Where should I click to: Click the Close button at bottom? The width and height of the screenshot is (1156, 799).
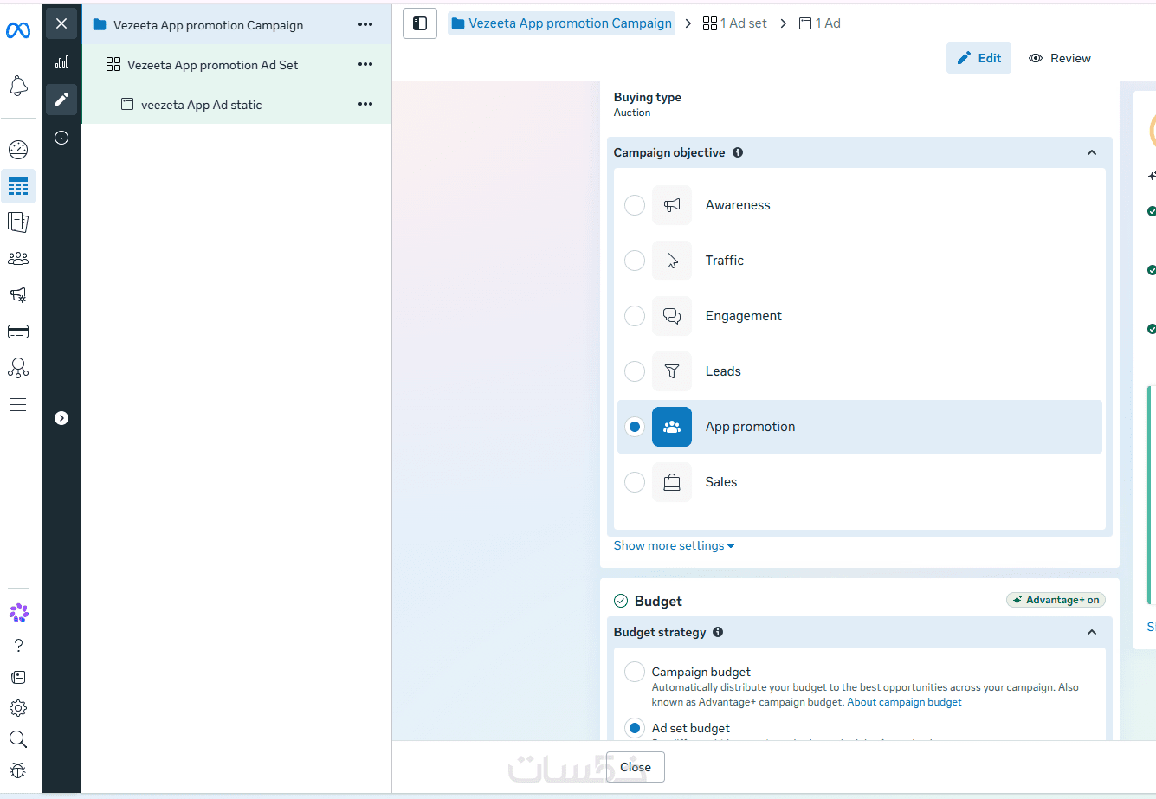(635, 767)
